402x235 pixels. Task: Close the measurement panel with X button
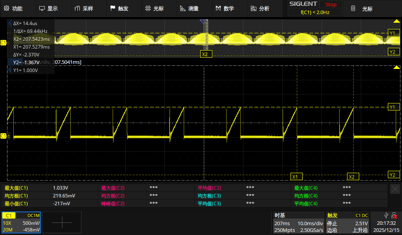(395, 189)
